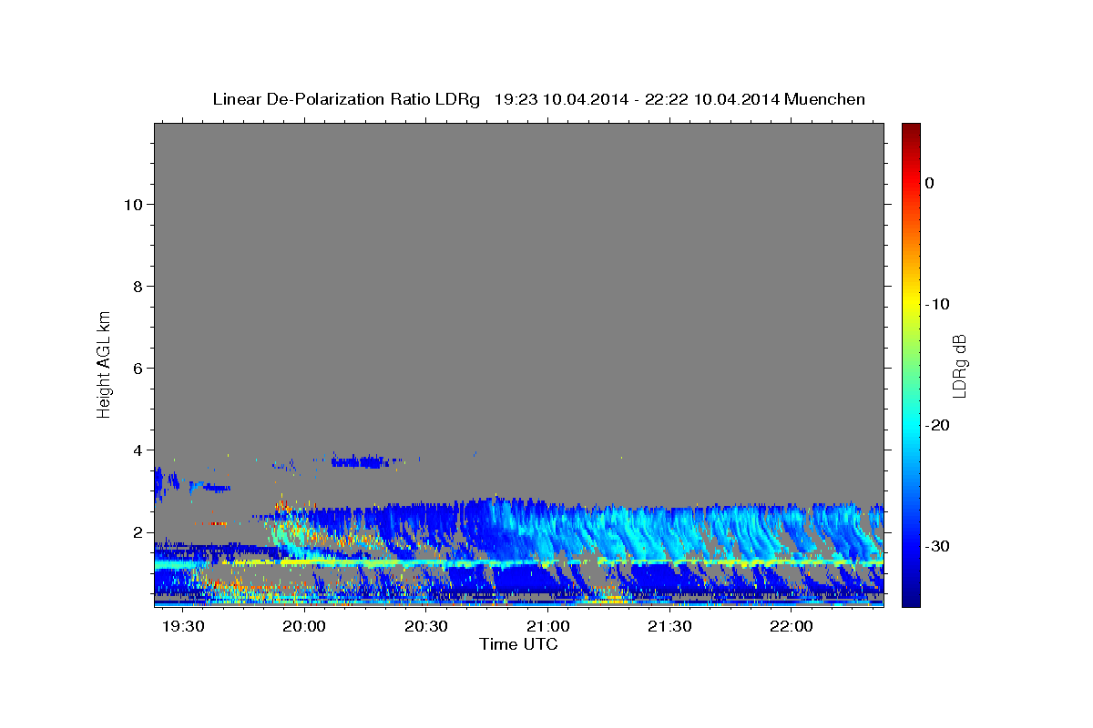Click the 21:00 time tick label
This screenshot has height=728, width=1093.
point(548,628)
